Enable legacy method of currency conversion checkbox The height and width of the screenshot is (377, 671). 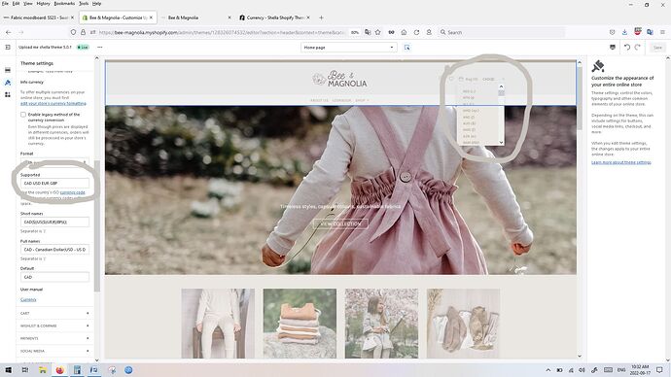[x=23, y=115]
